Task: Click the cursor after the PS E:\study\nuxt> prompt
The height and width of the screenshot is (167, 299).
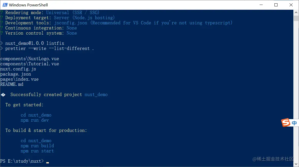Action: click(x=48, y=161)
